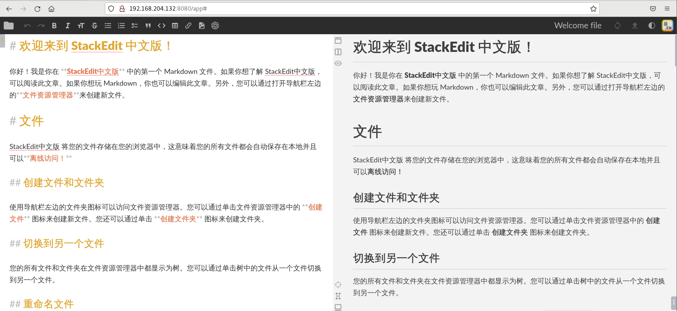
Task: Toggle dark theme half-circle icon
Action: pos(652,26)
